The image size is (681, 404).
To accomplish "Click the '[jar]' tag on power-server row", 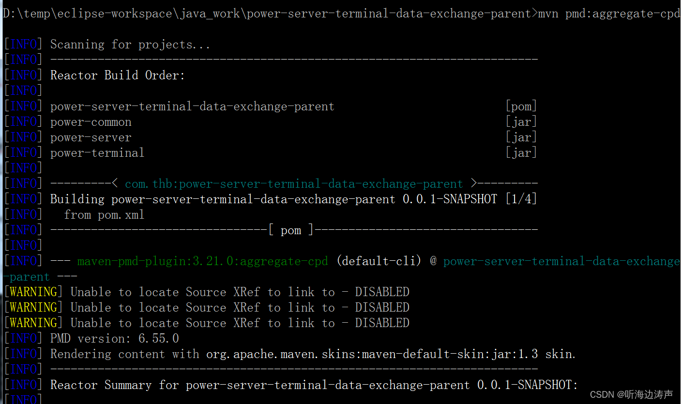I will click(521, 137).
